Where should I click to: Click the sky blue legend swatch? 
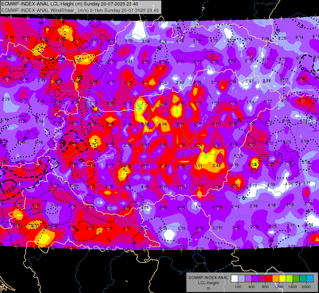coord(310,279)
